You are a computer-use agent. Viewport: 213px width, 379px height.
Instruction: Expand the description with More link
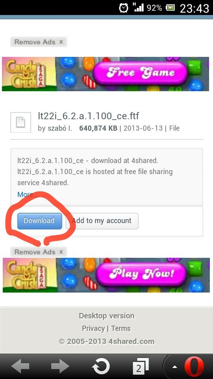coord(28,194)
